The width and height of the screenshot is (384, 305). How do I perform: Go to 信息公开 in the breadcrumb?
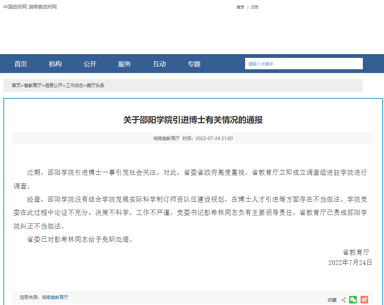(x=54, y=85)
